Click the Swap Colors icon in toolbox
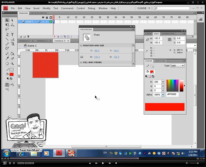Viewport: 206px width, 167px height. [11, 79]
